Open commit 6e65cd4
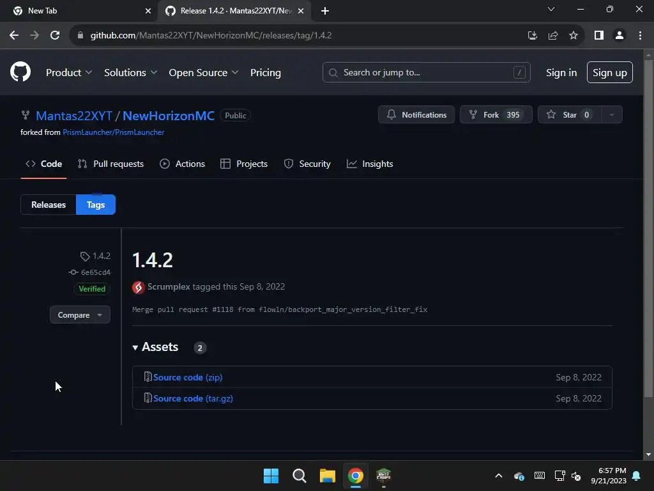Image resolution: width=654 pixels, height=491 pixels. pos(96,272)
